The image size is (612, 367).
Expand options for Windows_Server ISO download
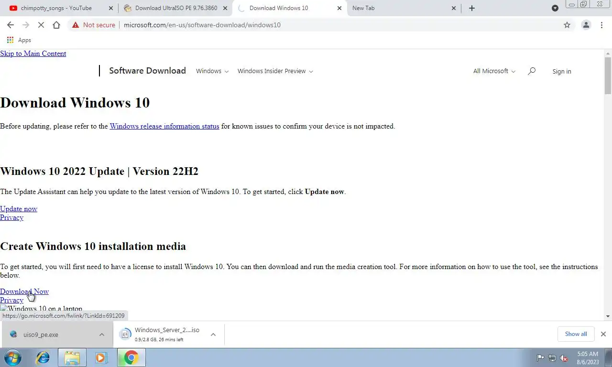tap(213, 335)
